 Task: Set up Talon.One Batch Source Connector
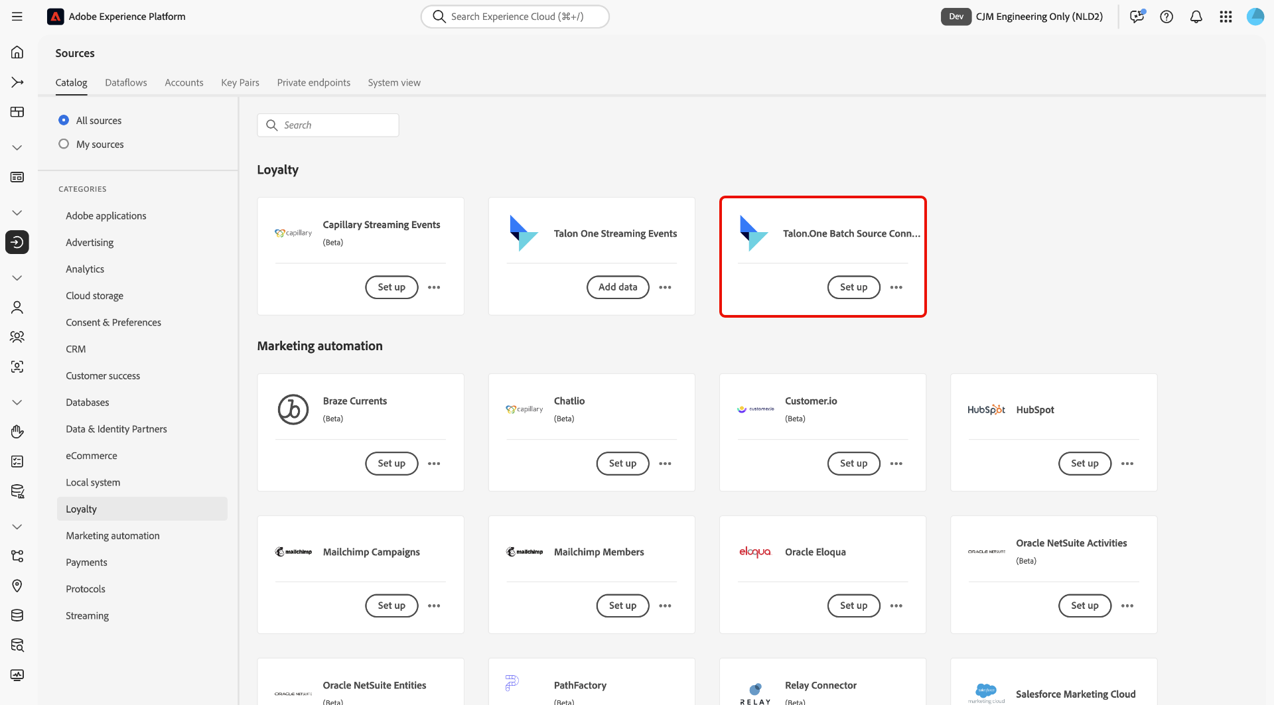[x=853, y=287]
